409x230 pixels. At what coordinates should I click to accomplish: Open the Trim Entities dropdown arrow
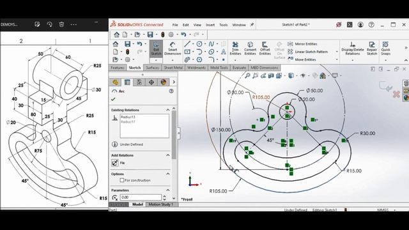(235, 60)
